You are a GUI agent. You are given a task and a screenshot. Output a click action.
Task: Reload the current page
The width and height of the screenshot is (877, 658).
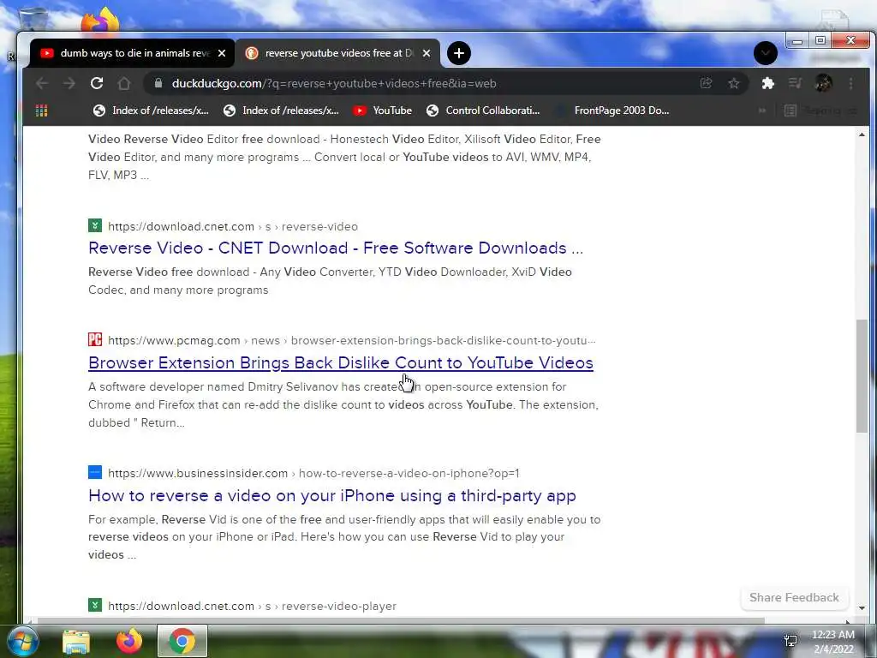pos(97,83)
